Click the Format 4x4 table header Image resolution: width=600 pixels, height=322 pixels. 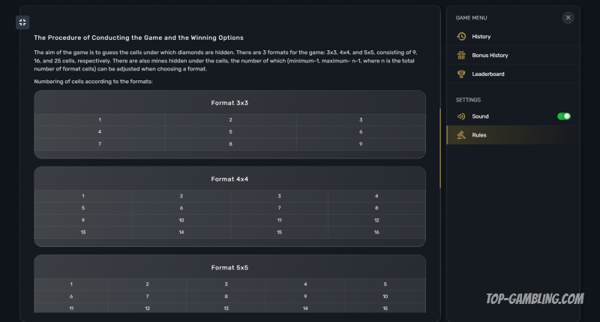coord(229,179)
